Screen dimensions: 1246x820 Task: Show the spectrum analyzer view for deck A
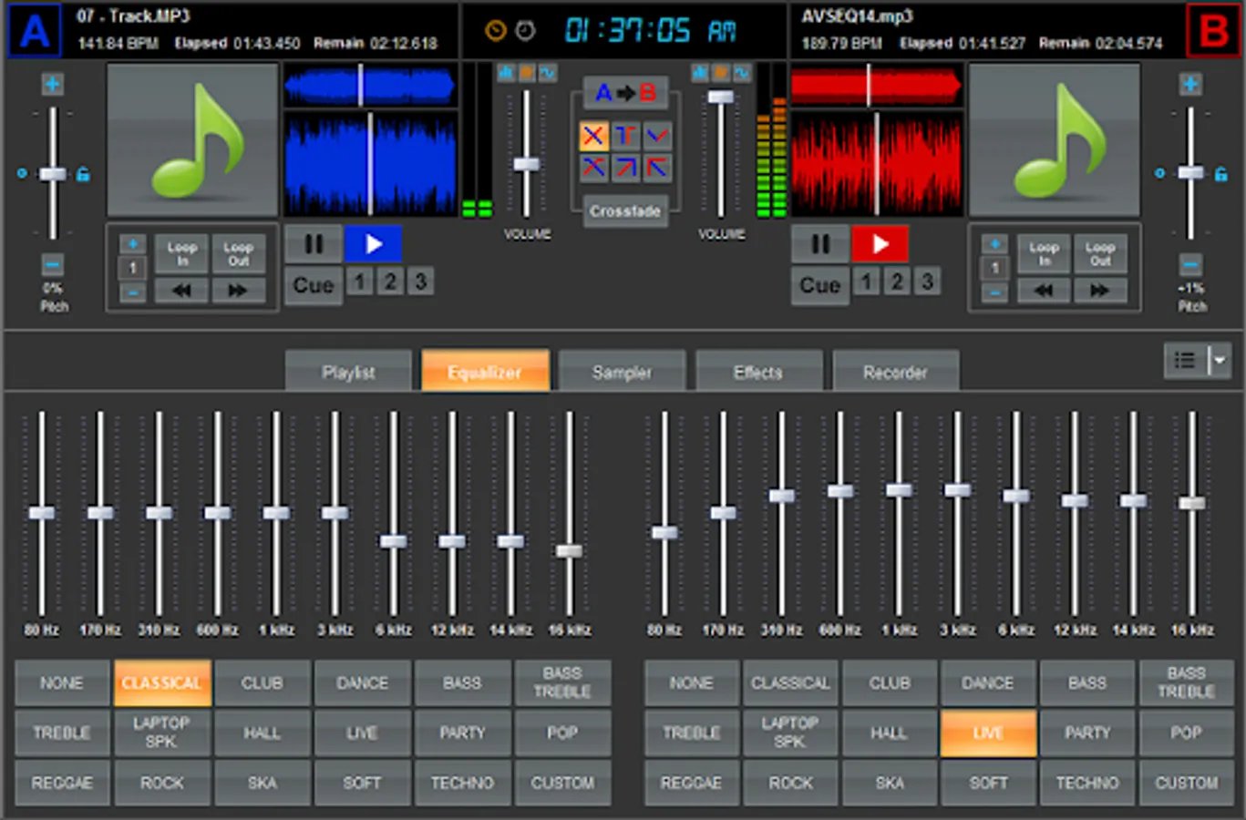point(506,72)
